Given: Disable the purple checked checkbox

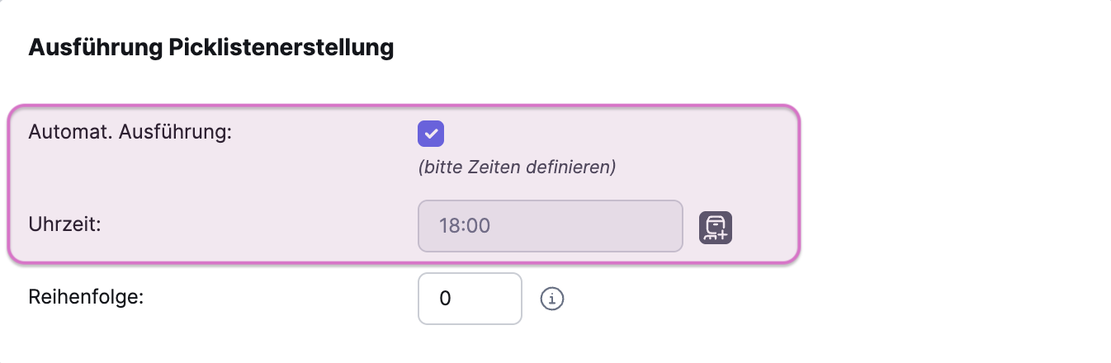Looking at the screenshot, I should pos(431,134).
